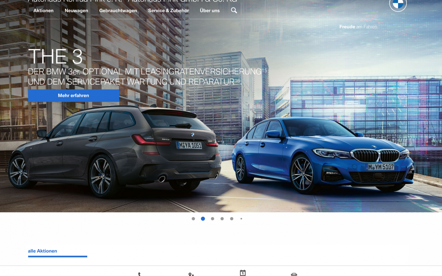The image size is (442, 276).
Task: Go to the fourth carousel slide dot
Action: click(x=222, y=218)
